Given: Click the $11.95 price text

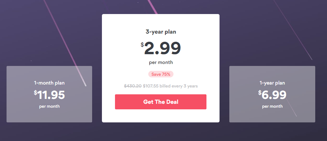Looking at the screenshot, I should (49, 95).
